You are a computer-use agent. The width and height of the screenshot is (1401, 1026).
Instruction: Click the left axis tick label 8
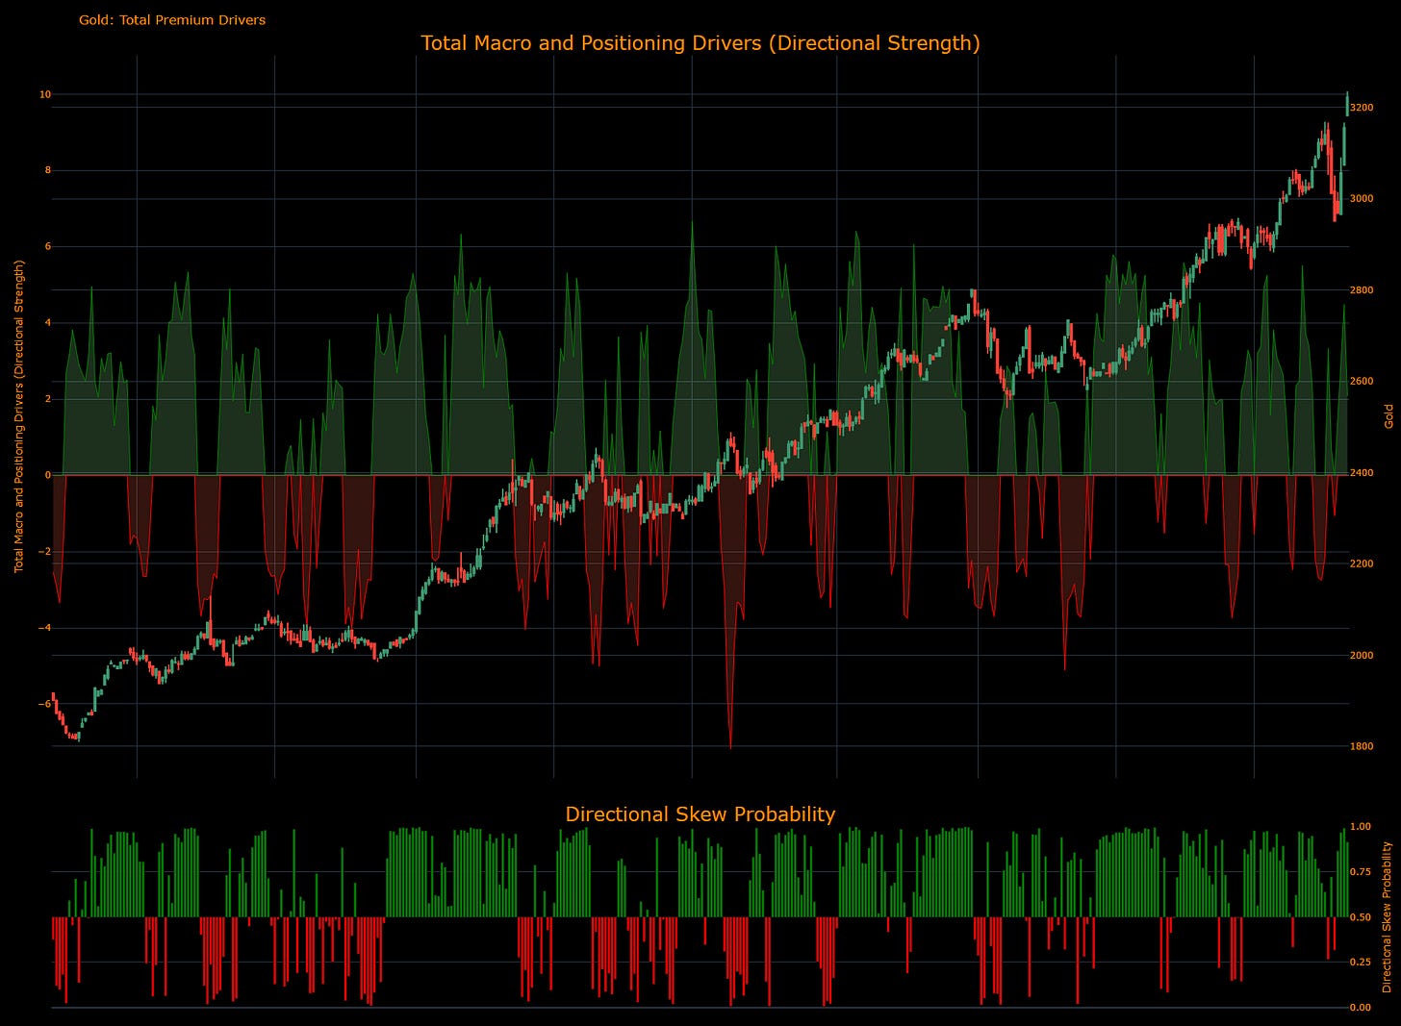pyautogui.click(x=47, y=170)
